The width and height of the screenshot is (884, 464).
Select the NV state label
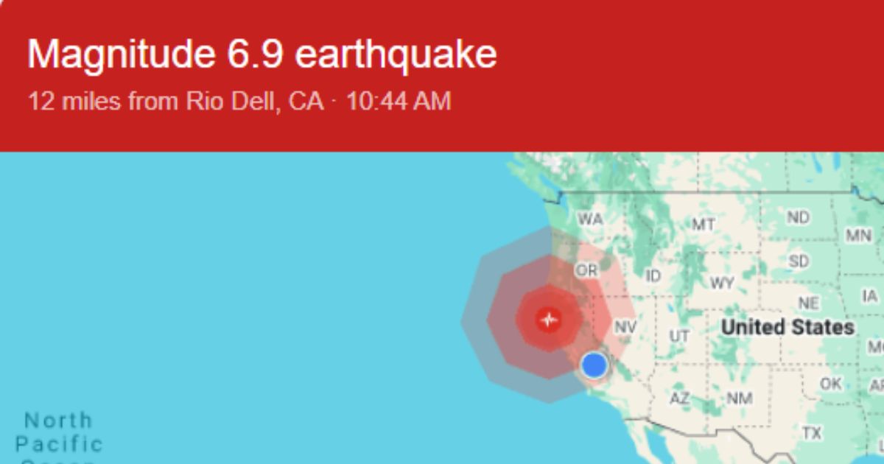[x=625, y=326]
